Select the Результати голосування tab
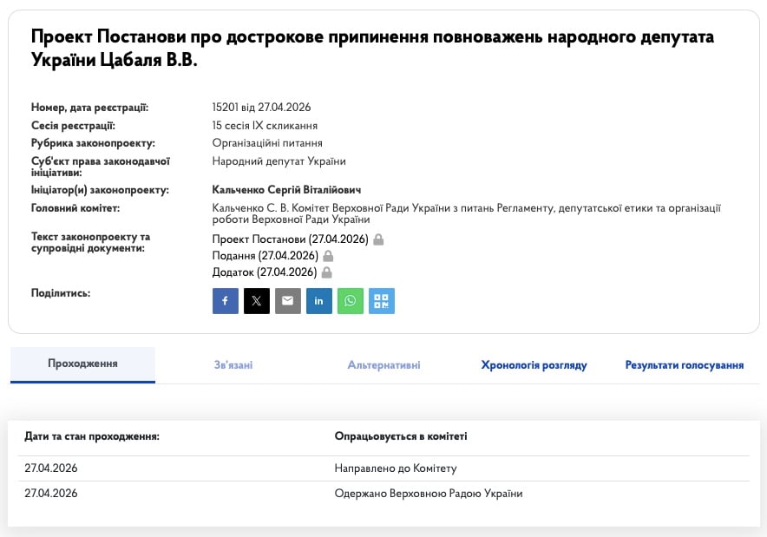Image resolution: width=767 pixels, height=537 pixels. click(683, 364)
